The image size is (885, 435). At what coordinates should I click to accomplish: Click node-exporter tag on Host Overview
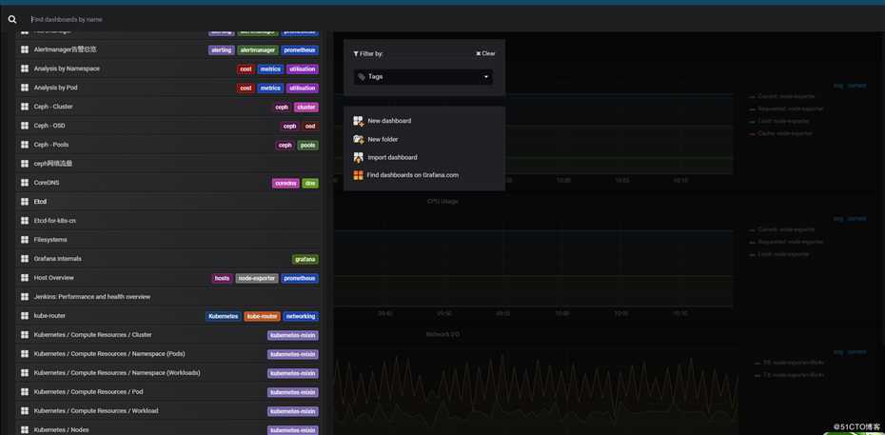[x=257, y=278]
